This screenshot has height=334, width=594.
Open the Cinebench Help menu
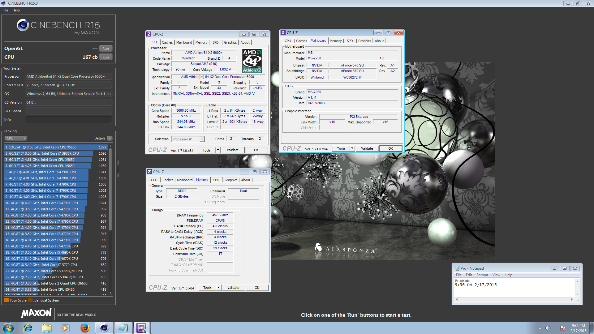(x=16, y=10)
